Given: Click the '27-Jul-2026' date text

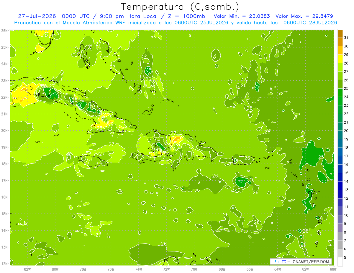Looking at the screenshot, I should tap(35, 16).
